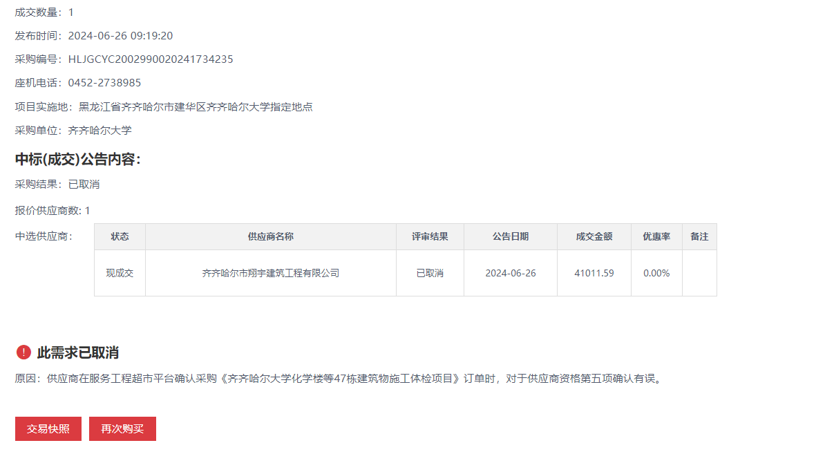Click the procurement number HLJGCYC2002990020241734235
Screen dimensions: 825x472
(150, 59)
